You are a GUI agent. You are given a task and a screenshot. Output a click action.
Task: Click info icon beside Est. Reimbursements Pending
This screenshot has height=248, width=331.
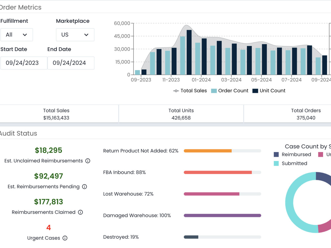pos(84,186)
